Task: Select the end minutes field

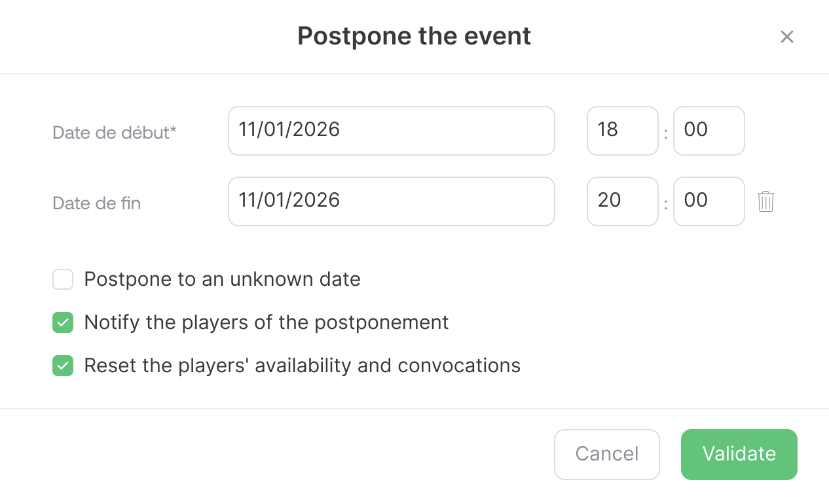Action: point(709,201)
